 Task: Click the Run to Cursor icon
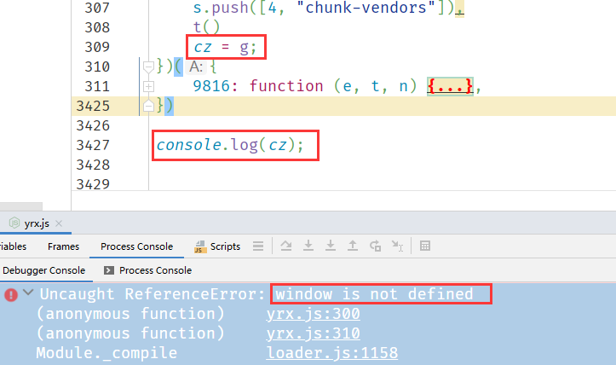click(x=397, y=246)
